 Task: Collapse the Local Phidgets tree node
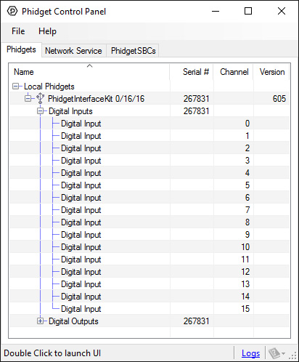coord(15,86)
